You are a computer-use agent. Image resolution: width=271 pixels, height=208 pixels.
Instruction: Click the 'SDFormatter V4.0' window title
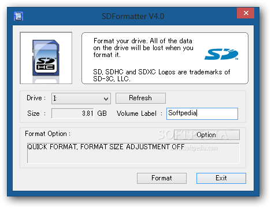pos(133,16)
